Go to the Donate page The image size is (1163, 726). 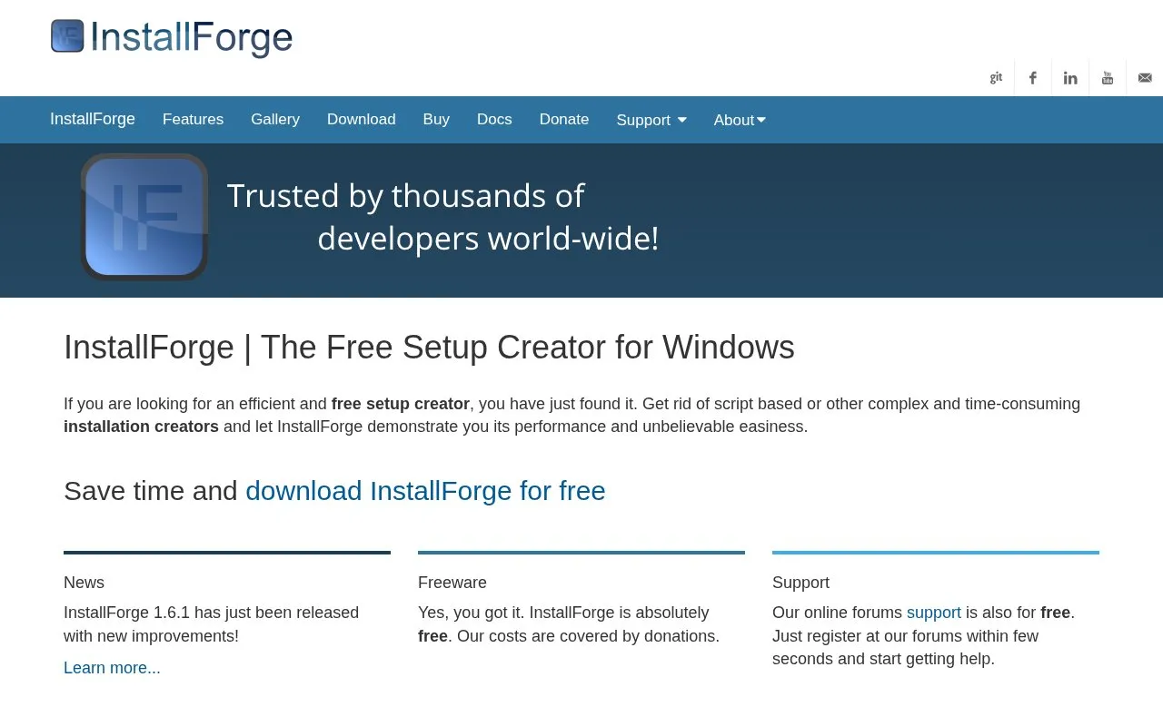(x=564, y=120)
